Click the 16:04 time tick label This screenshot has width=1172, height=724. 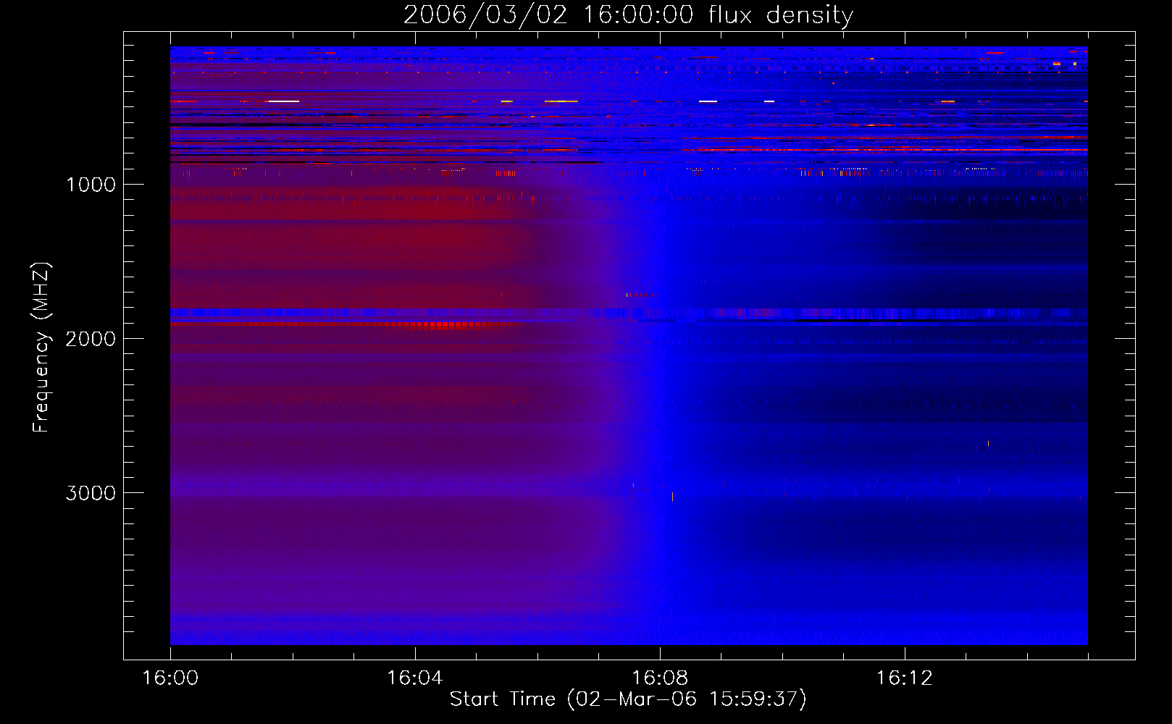(x=415, y=678)
